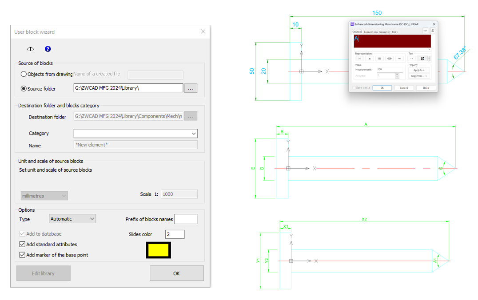Click the 'Copy from ... <' button

419,76
